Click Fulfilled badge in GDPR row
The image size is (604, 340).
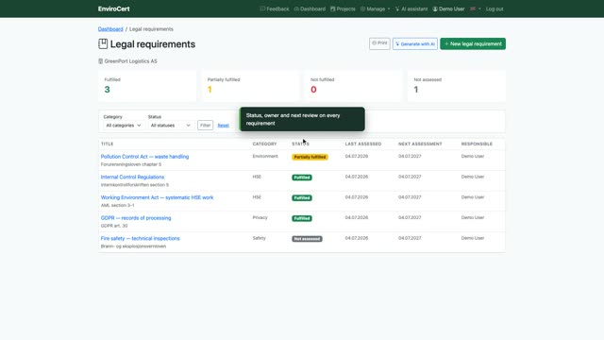pos(302,218)
